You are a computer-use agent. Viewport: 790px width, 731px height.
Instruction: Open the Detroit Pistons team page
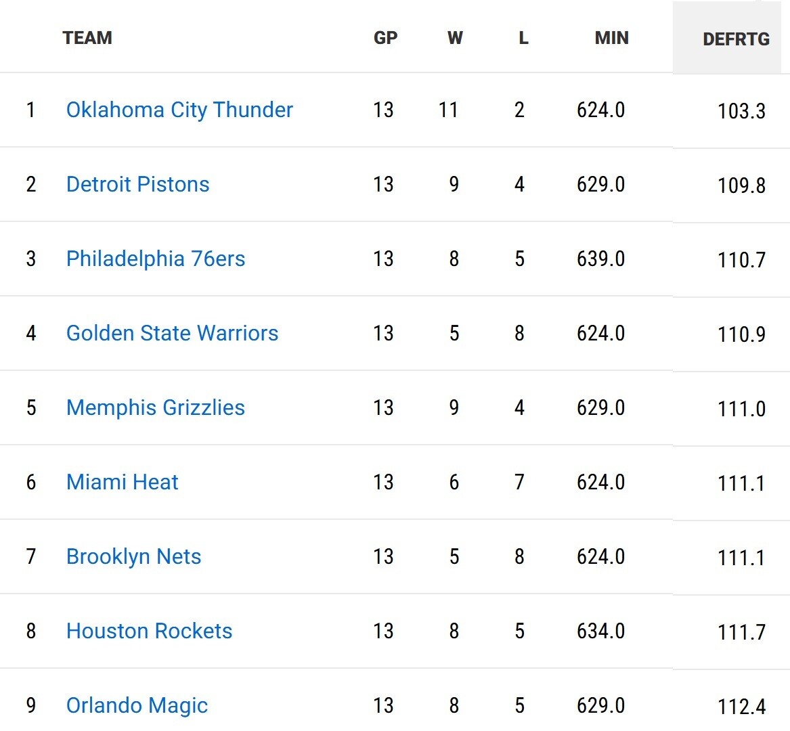point(137,184)
